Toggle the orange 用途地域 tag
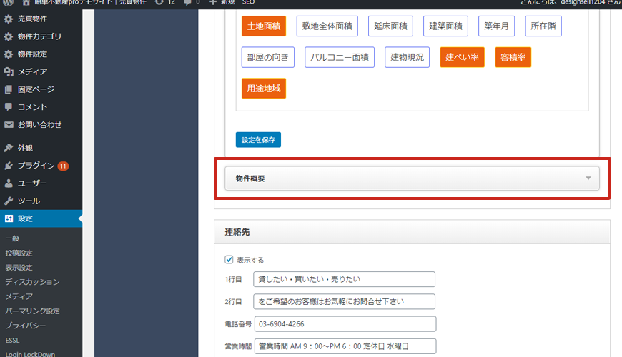 264,89
